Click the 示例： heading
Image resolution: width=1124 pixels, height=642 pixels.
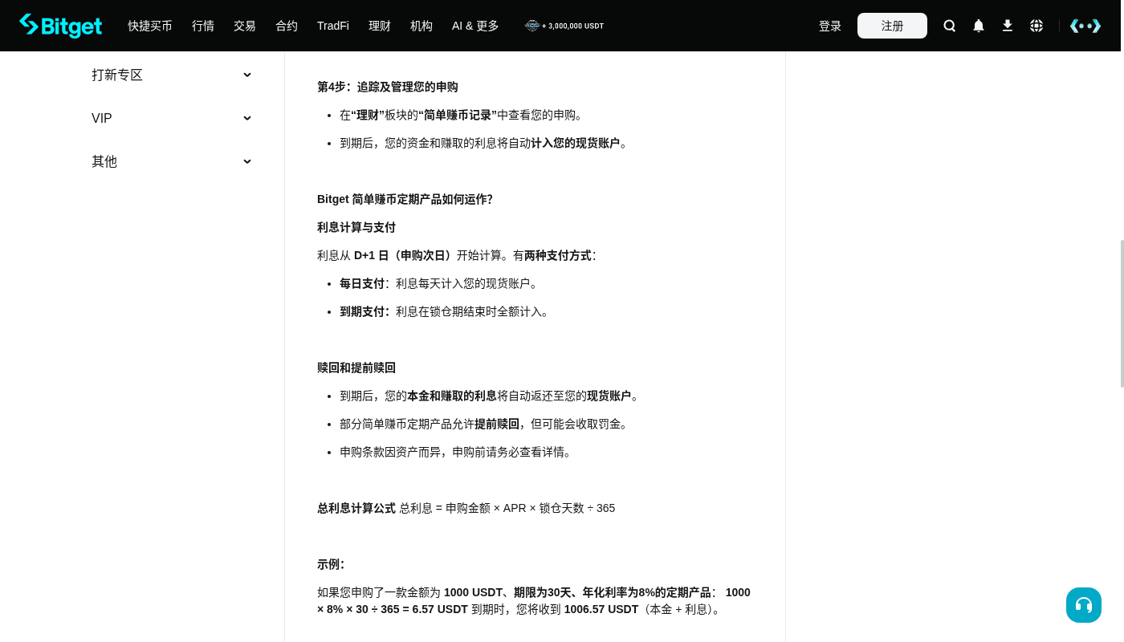coord(331,564)
